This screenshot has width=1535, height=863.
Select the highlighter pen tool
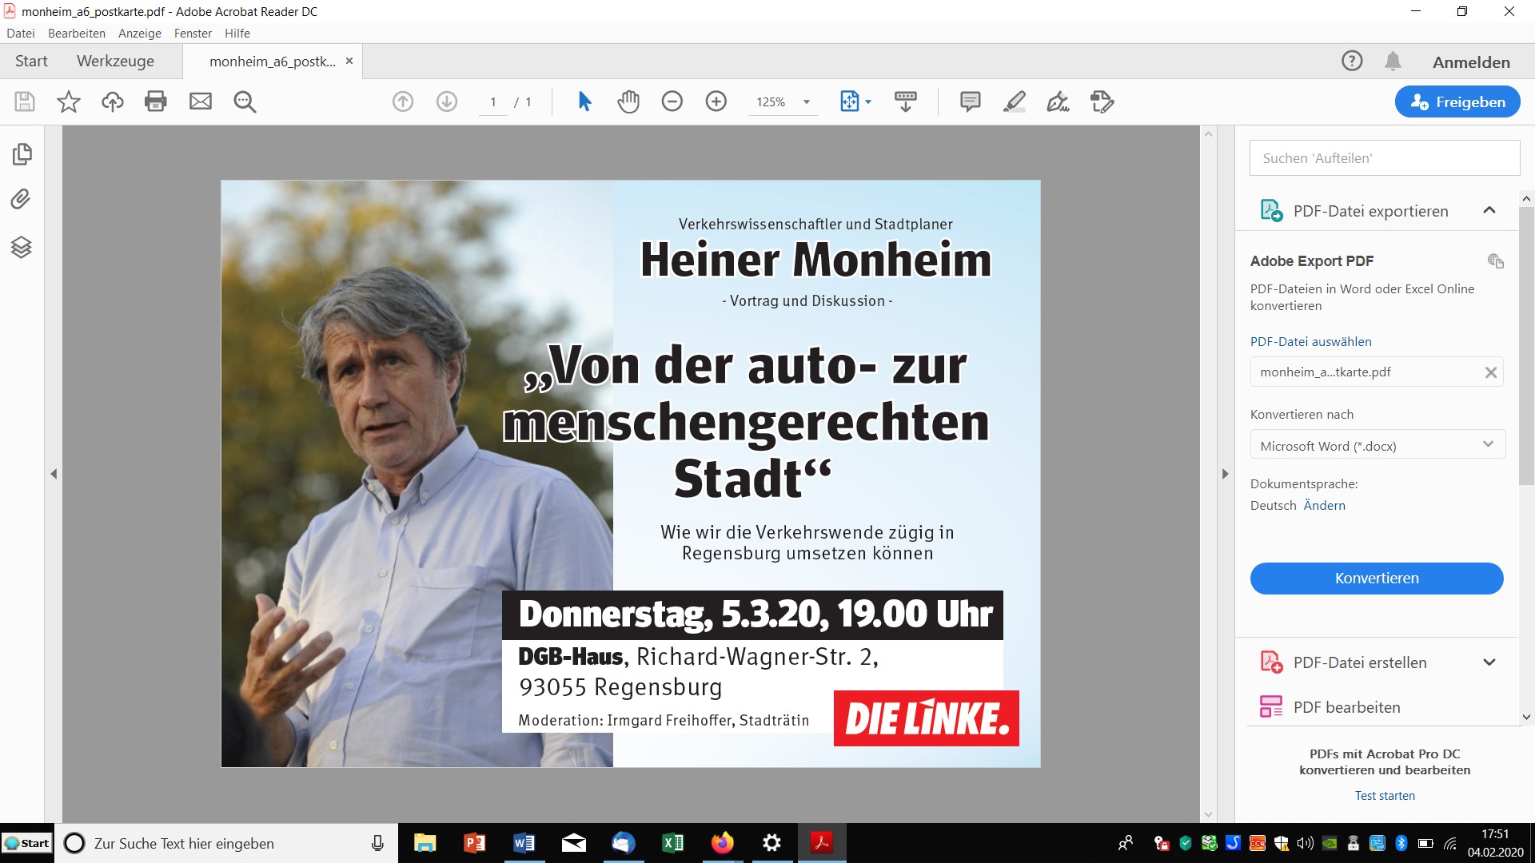1015,101
